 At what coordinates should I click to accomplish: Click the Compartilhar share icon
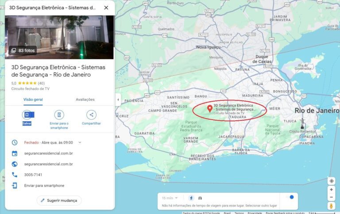click(91, 115)
